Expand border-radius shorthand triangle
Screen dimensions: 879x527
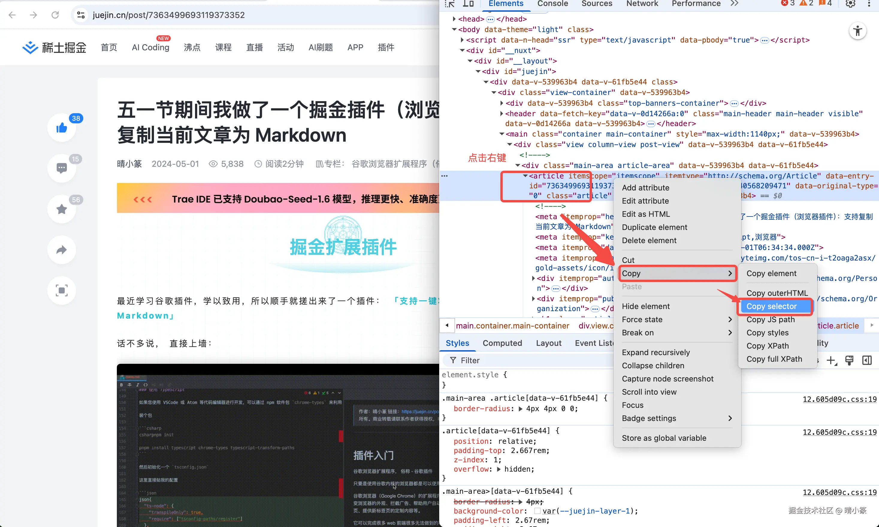(520, 409)
